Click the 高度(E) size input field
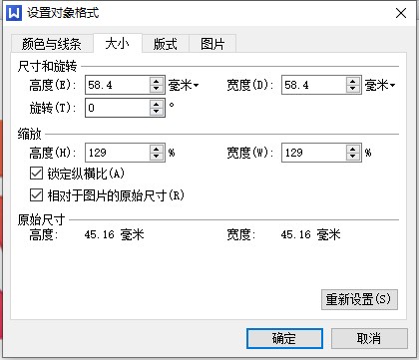419x360 pixels. [118, 85]
